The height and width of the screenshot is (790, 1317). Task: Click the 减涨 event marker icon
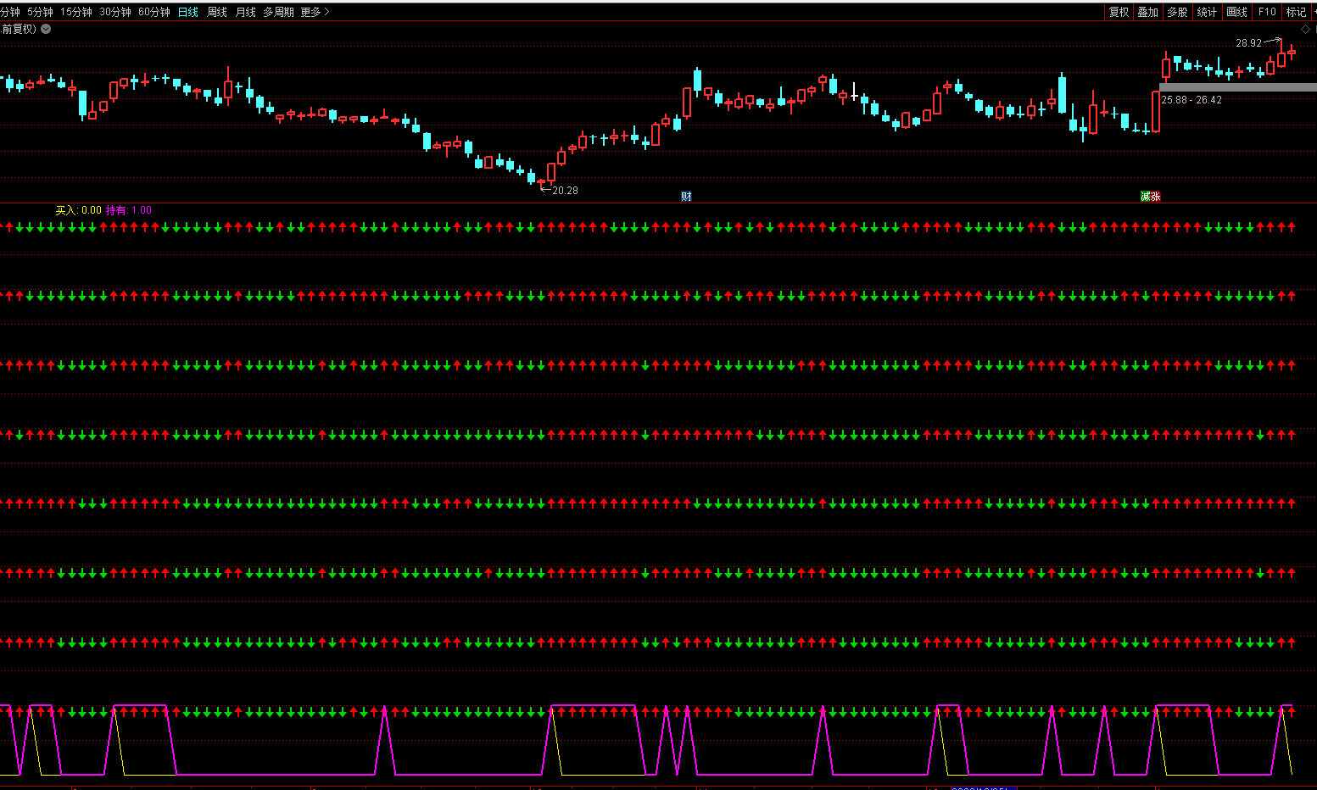click(1150, 197)
